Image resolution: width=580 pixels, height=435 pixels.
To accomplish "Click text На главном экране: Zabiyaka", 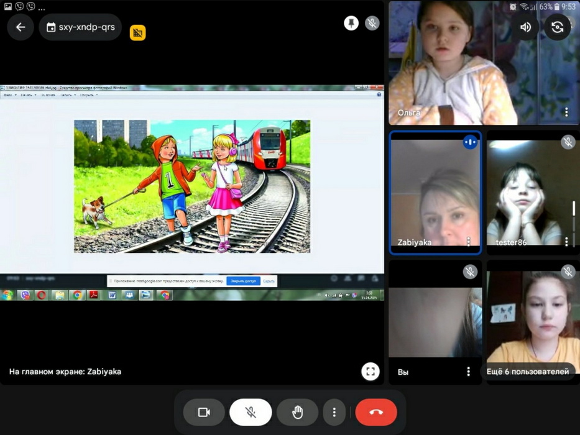I will pyautogui.click(x=65, y=372).
